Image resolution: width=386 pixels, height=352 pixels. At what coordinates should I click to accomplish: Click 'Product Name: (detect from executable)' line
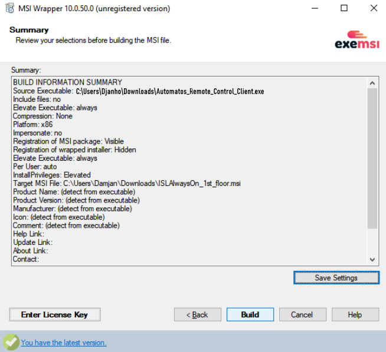pos(74,192)
